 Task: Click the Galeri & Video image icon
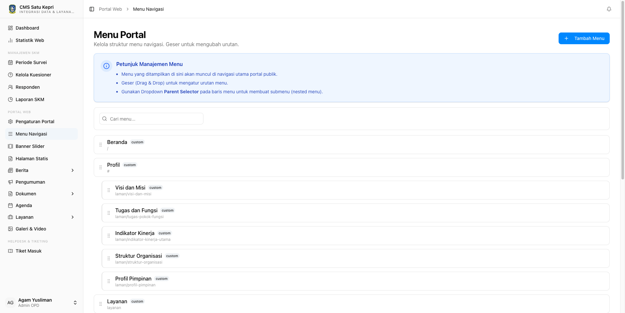click(10, 229)
